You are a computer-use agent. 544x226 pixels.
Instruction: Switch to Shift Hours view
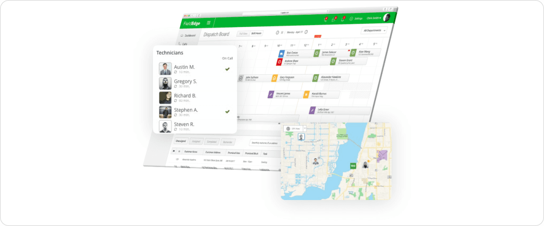coord(256,33)
